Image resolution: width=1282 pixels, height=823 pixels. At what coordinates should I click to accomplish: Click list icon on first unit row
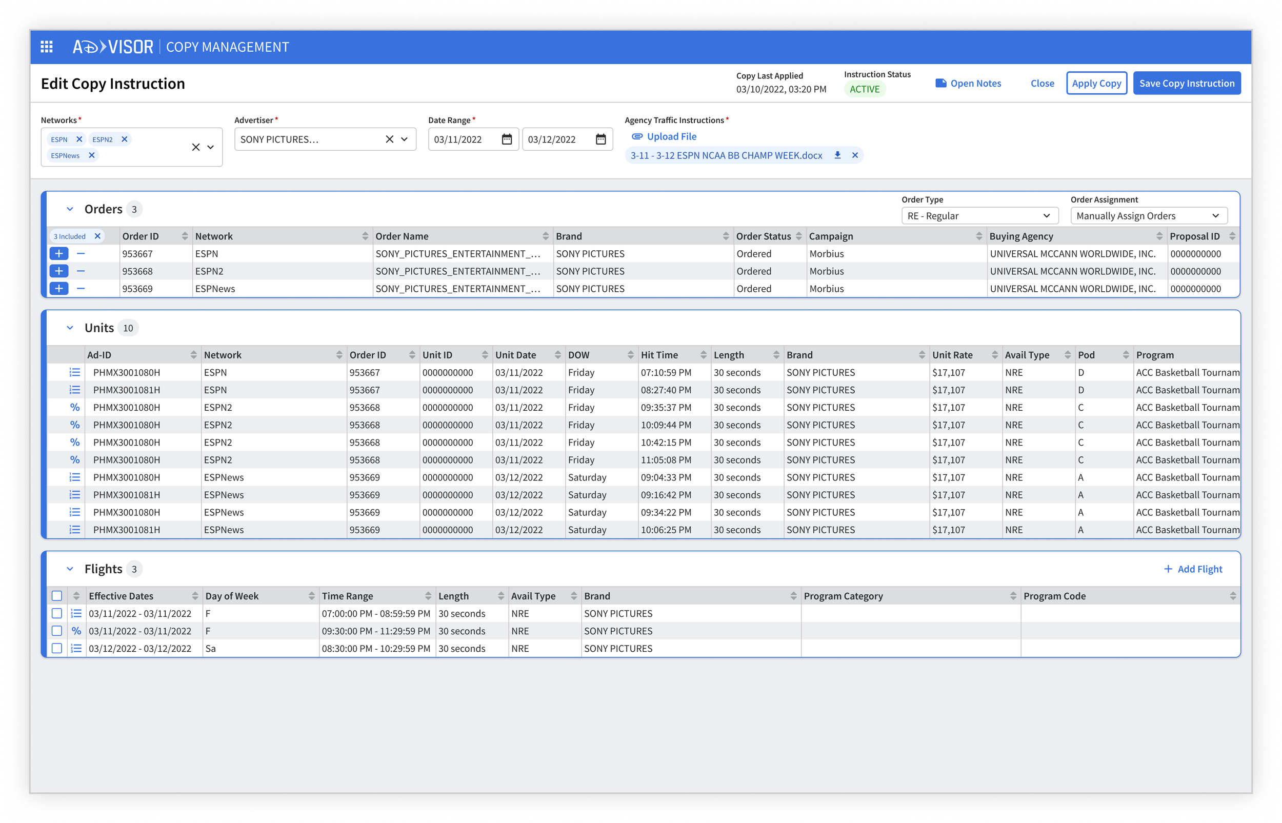[x=75, y=372]
